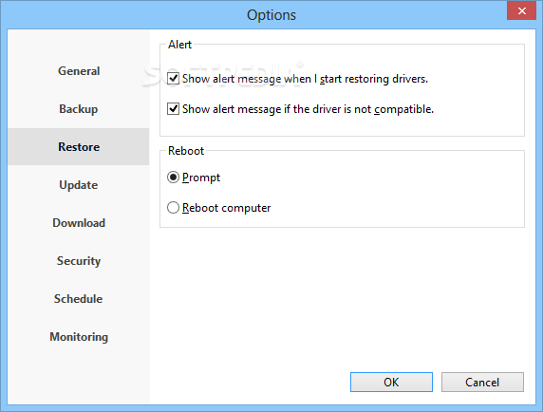Confirm settings with the OK button
Screen dimensions: 543x412
tap(391, 383)
